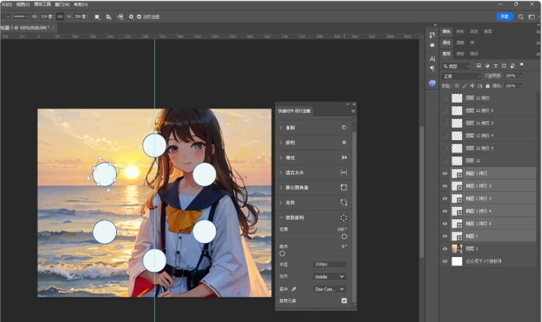
Task: Toggle the rotate elements checkbox
Action: tap(344, 301)
